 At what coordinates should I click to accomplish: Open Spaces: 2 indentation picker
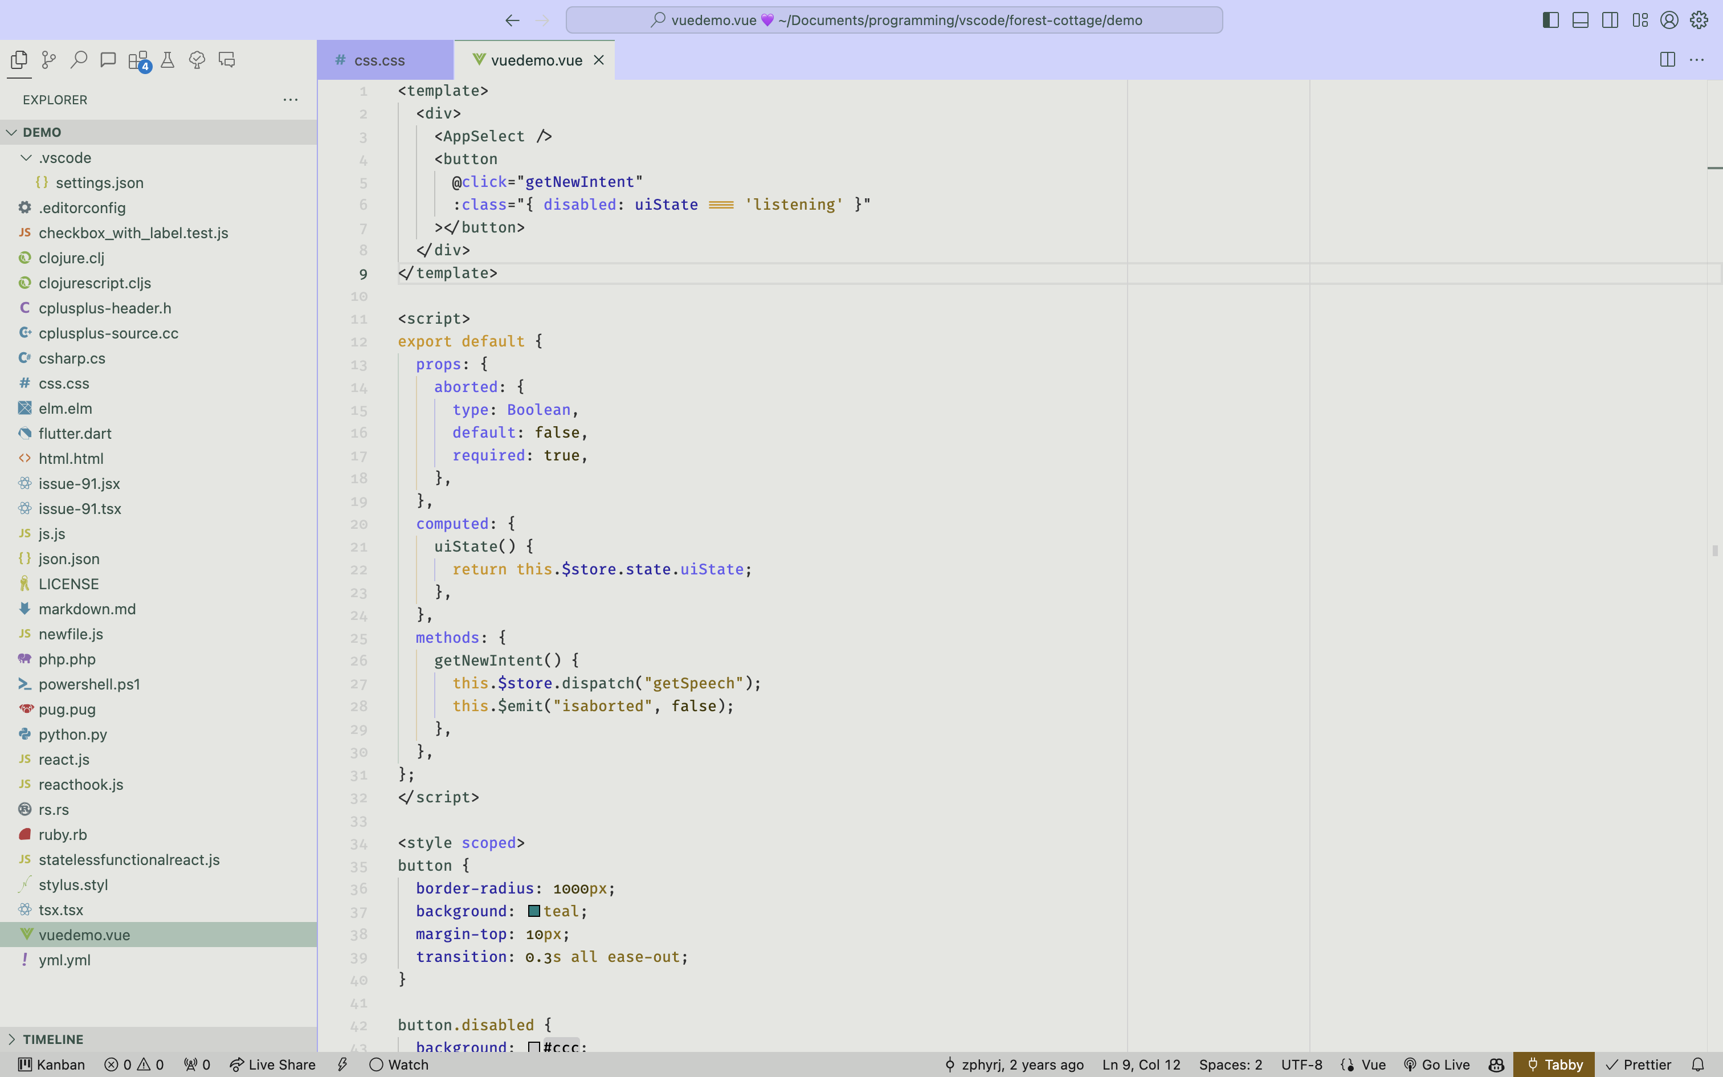point(1230,1064)
